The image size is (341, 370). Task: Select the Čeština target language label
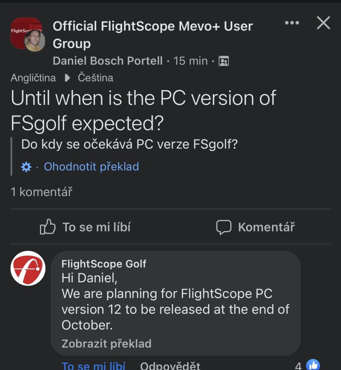coord(95,78)
